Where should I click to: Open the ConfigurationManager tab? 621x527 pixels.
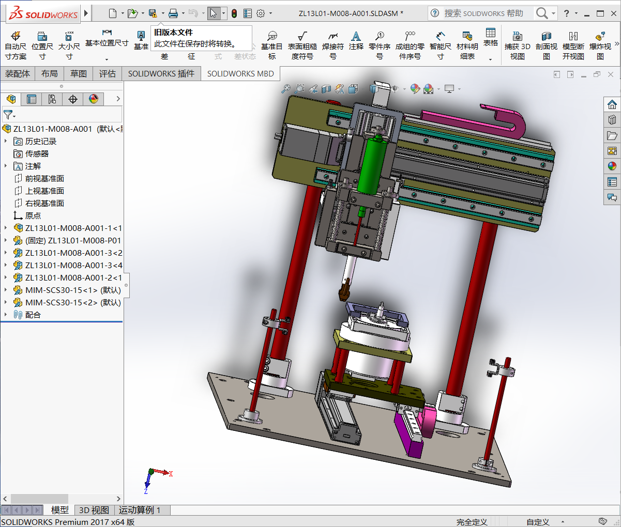[52, 99]
